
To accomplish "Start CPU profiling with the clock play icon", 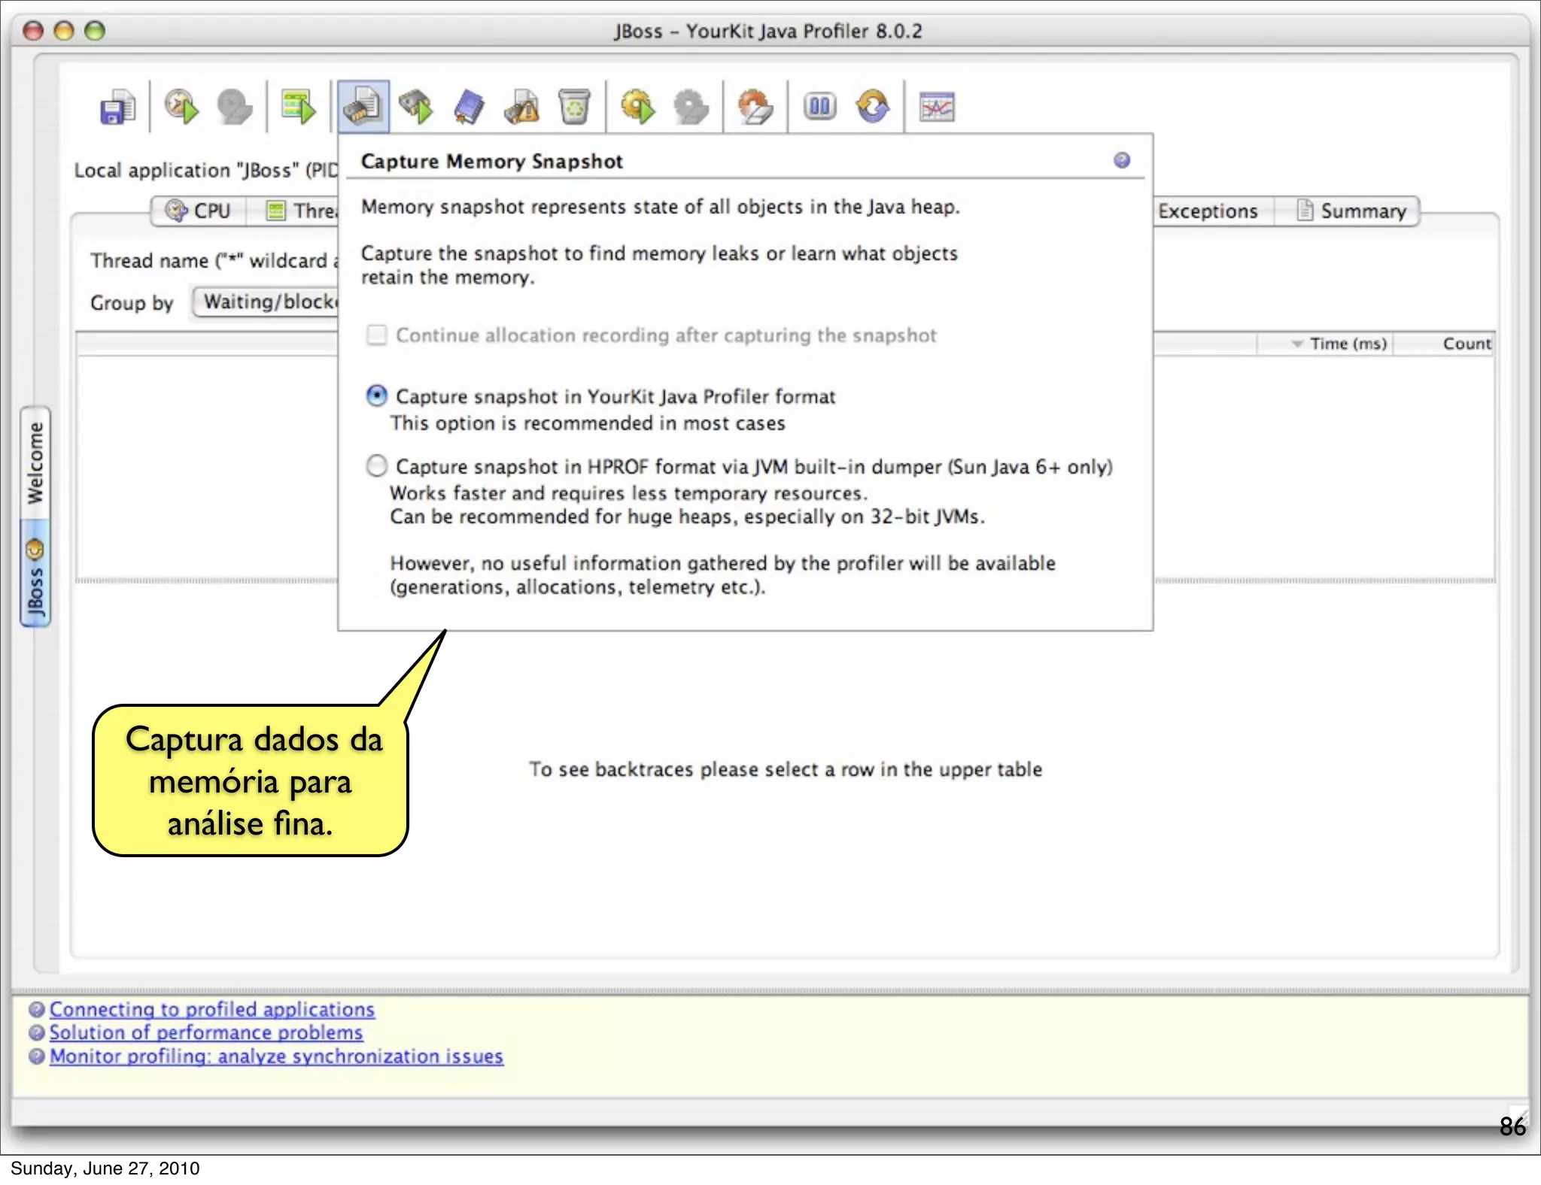I will pos(181,107).
